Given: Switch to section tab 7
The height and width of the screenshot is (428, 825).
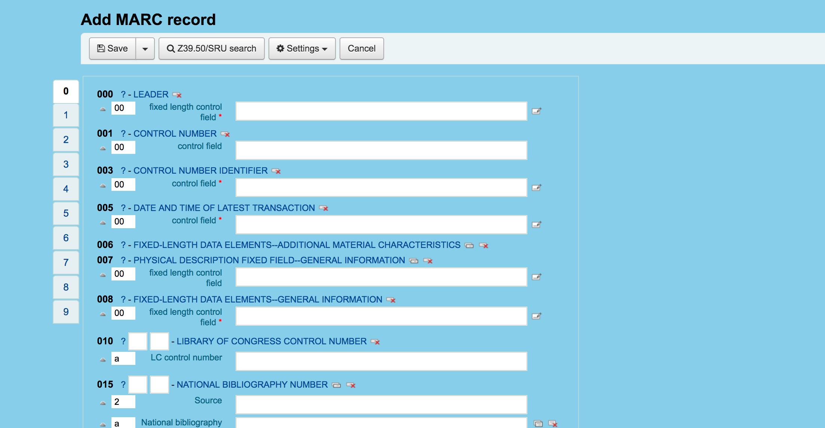Looking at the screenshot, I should pos(66,263).
